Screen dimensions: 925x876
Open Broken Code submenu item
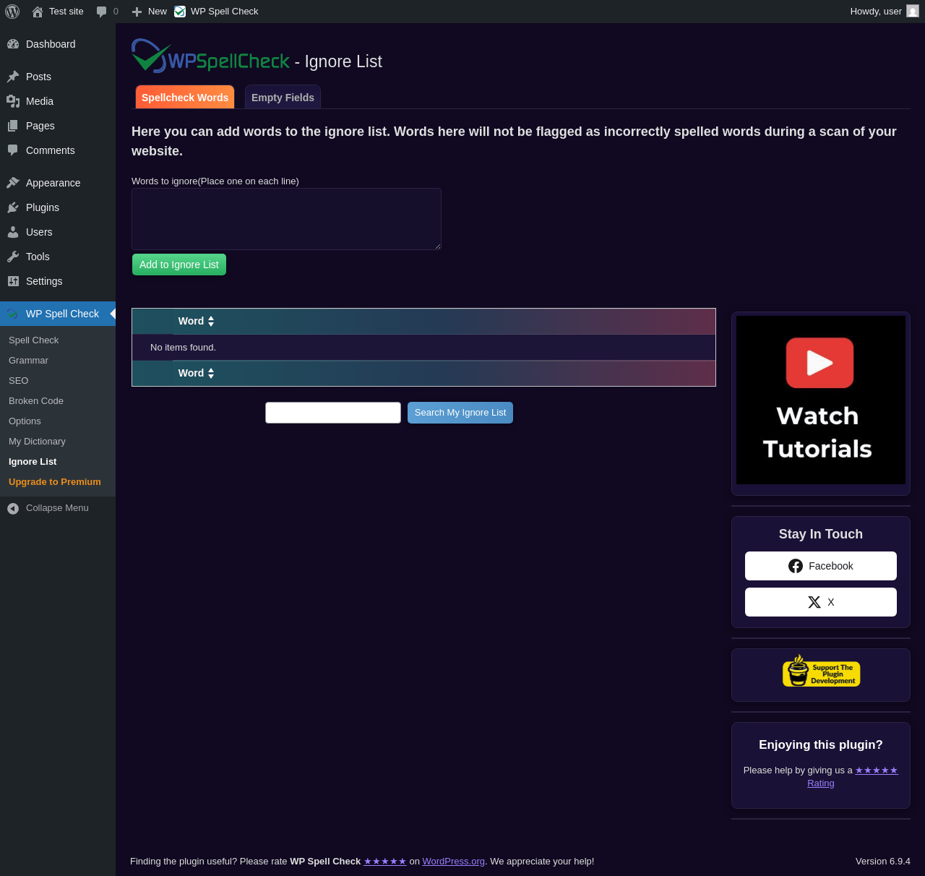coord(36,401)
